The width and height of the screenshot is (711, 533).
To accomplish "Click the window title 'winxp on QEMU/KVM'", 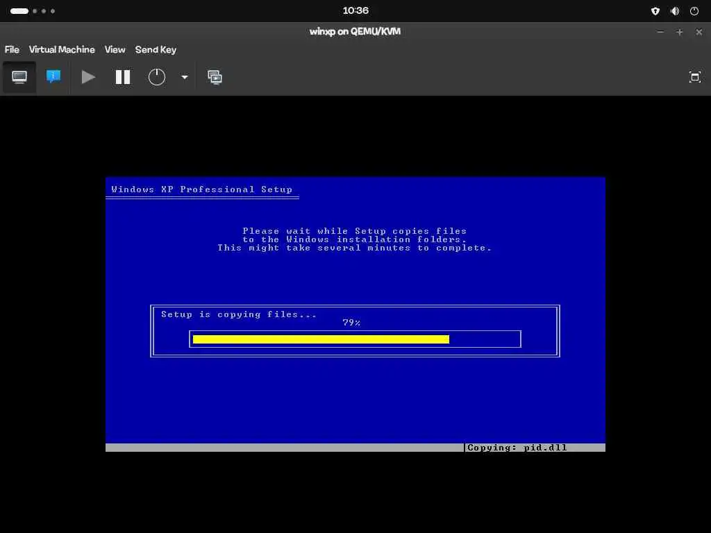I will click(x=355, y=32).
